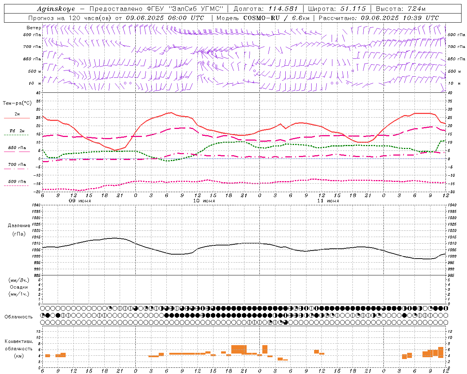Click the '09 июня' date label
Screen dimensions: 467x374
pyautogui.click(x=80, y=201)
